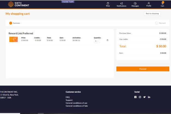Visit the LinkedIn social page
This screenshot has height=114, width=171.
[149, 97]
